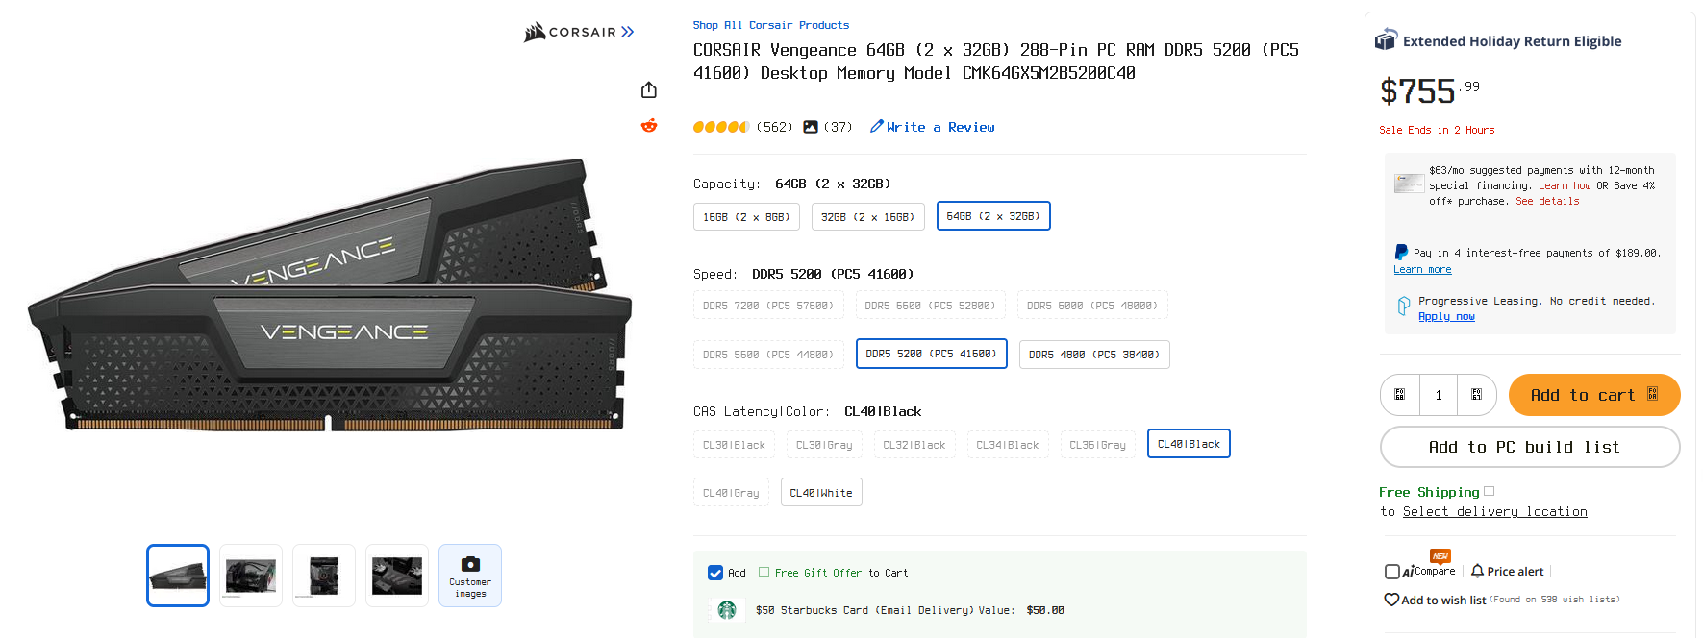Choose CL34|Black option
Image resolution: width=1703 pixels, height=638 pixels.
pos(1008,445)
